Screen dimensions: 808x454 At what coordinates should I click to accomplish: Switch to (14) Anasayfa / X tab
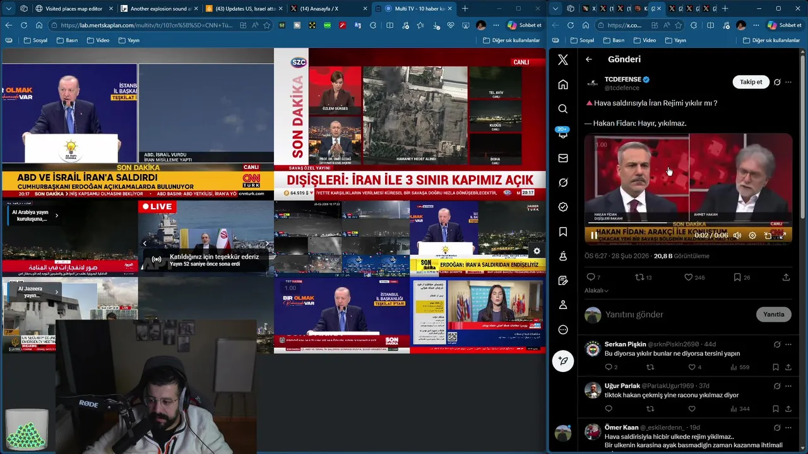pos(328,8)
